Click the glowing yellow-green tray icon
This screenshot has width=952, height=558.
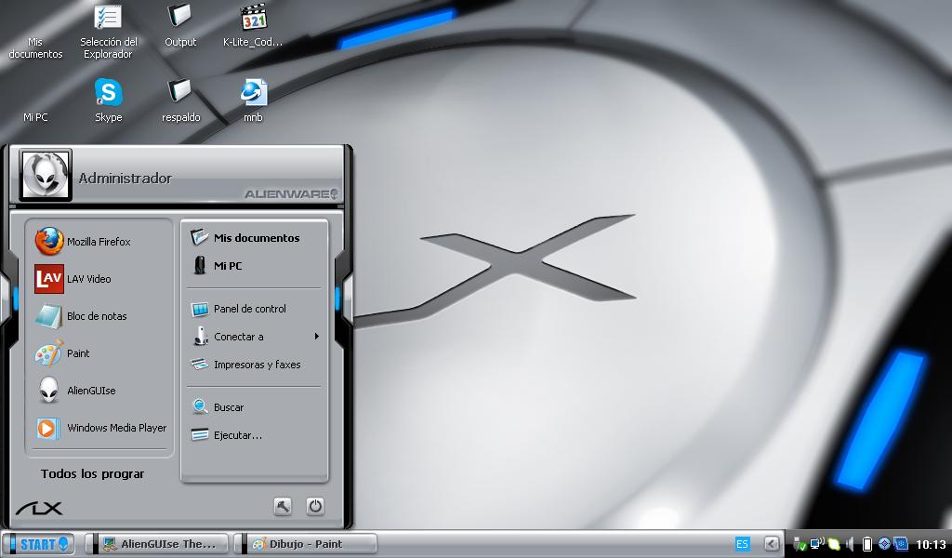coord(834,545)
